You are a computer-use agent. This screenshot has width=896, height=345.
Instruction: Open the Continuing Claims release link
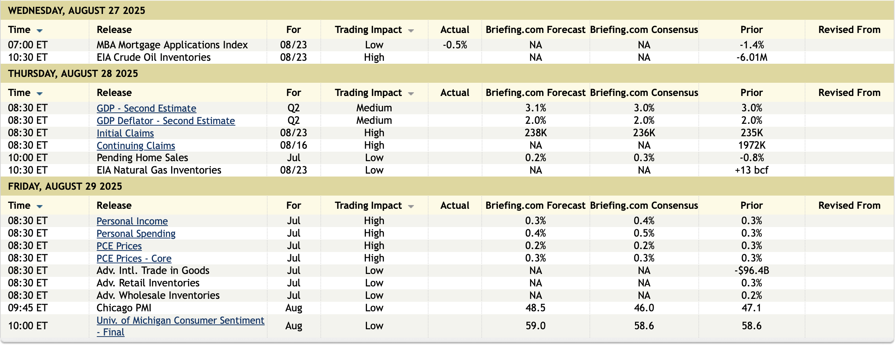click(136, 146)
